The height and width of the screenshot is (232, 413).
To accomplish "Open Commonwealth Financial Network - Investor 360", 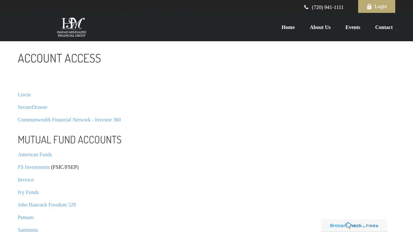I will (x=69, y=120).
